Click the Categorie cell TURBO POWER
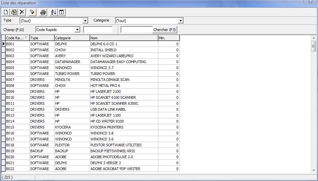The image size is (318, 181). (x=72, y=74)
